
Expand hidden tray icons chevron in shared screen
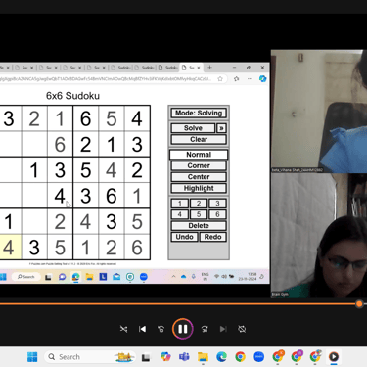click(x=173, y=277)
